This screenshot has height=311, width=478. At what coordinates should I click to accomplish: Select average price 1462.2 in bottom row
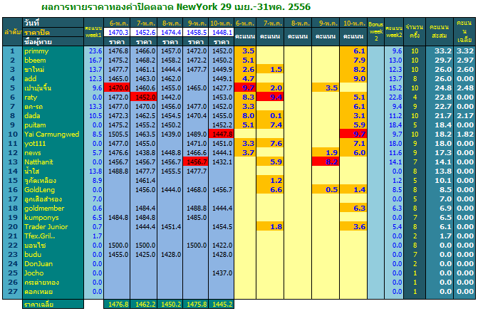144,305
